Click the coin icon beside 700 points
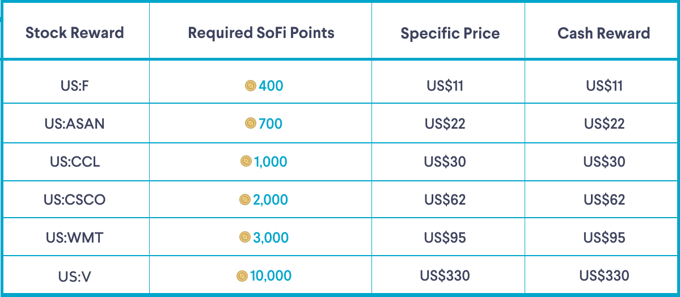680x297 pixels. coord(250,124)
